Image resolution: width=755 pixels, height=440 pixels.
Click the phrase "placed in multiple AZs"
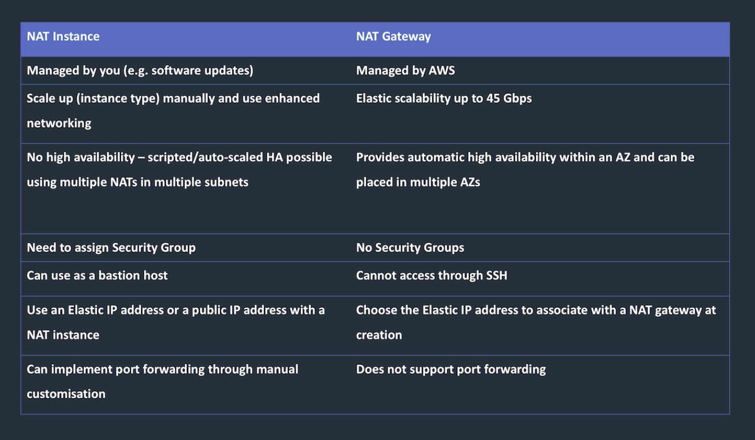pos(418,182)
